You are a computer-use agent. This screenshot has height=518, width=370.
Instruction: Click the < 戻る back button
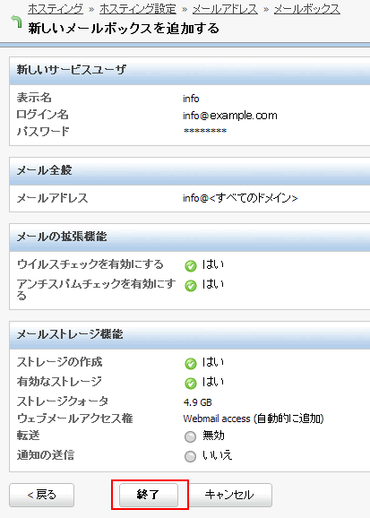(41, 495)
